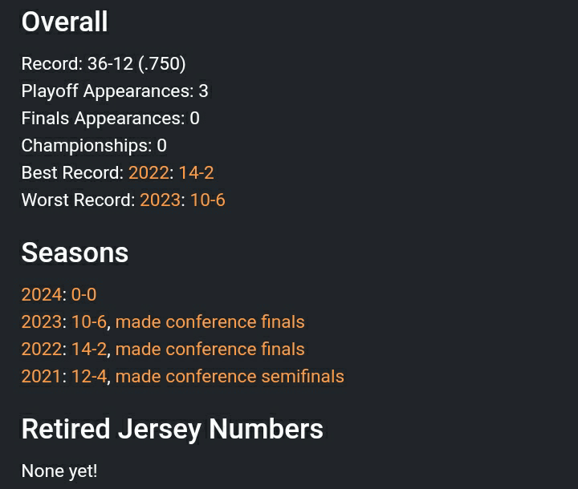
Task: Open the 2023 link beside Worst Record
Action: 160,200
